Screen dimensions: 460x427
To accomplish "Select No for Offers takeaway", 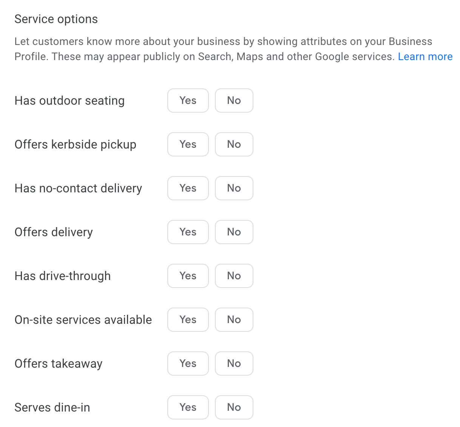I will (x=234, y=364).
